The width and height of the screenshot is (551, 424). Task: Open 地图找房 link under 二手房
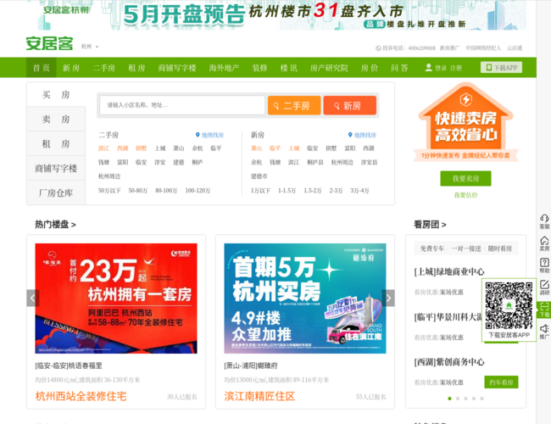click(209, 135)
